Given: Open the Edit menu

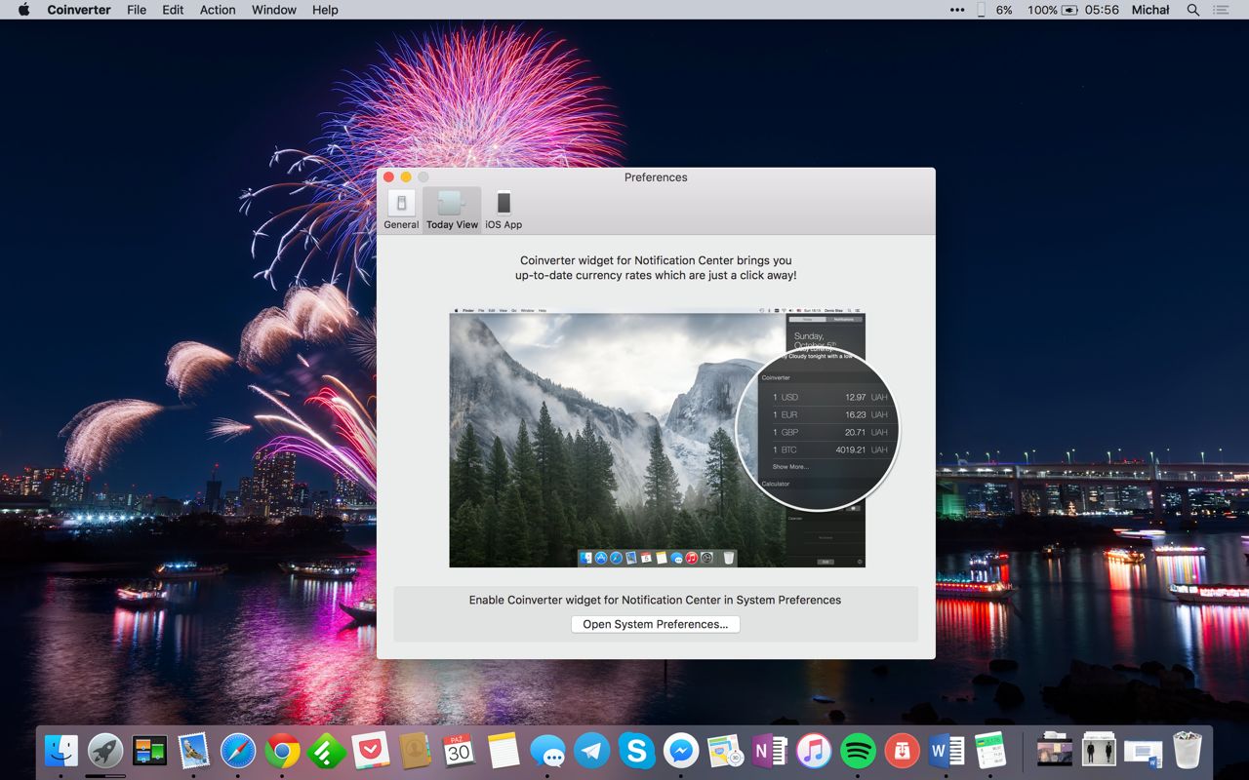Looking at the screenshot, I should click(x=173, y=10).
